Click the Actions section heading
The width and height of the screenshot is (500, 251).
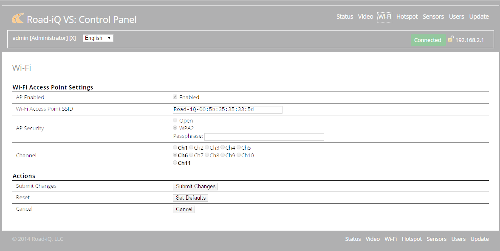click(24, 176)
